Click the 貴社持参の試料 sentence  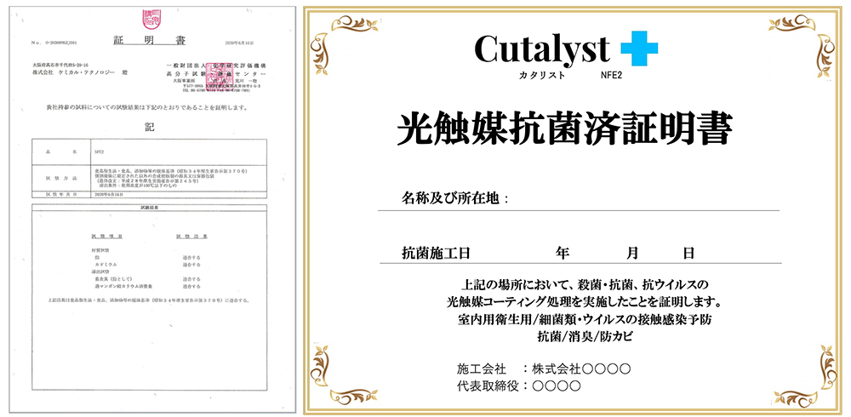(147, 107)
